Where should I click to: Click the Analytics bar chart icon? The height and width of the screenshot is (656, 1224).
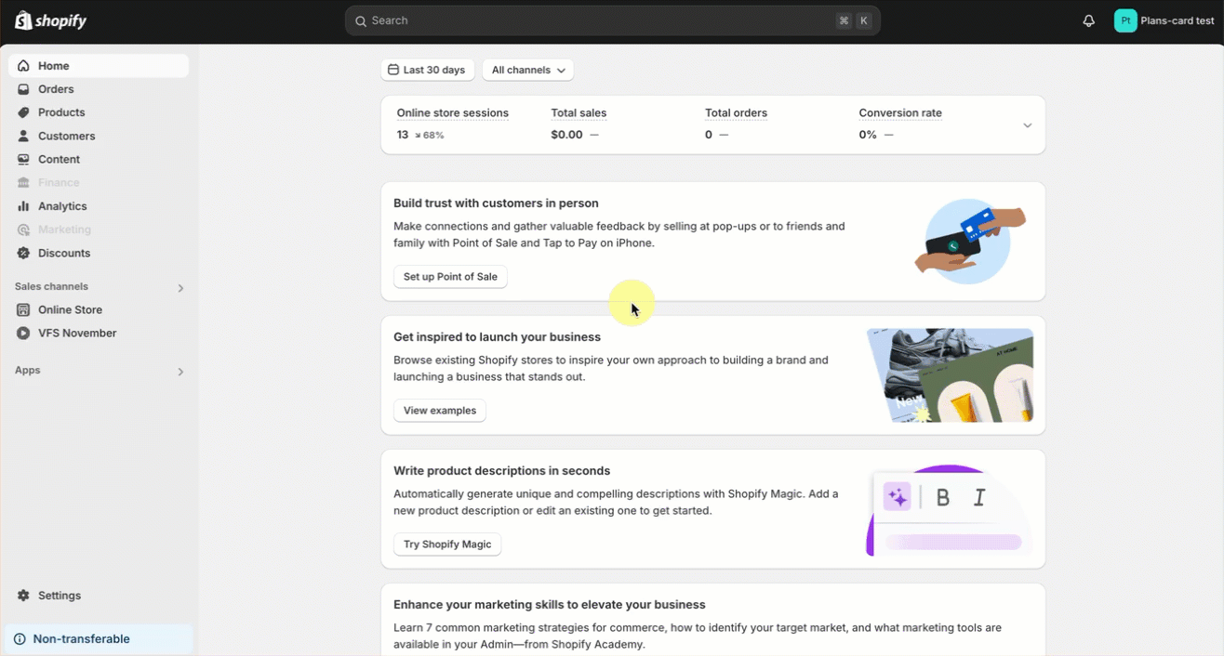(23, 206)
